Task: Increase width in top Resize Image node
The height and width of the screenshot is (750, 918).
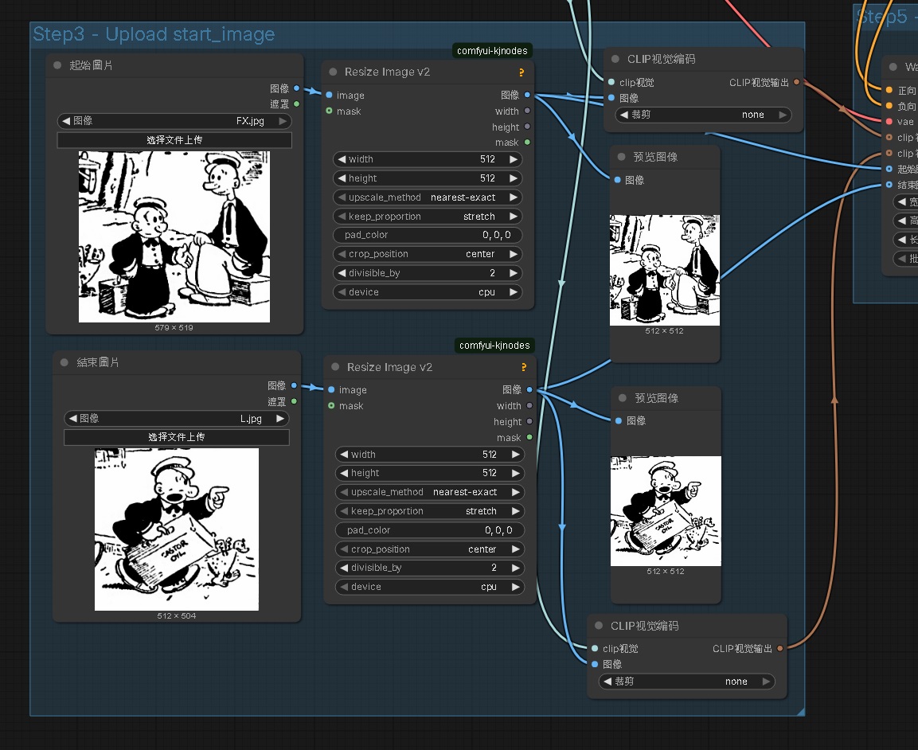Action: tap(514, 159)
